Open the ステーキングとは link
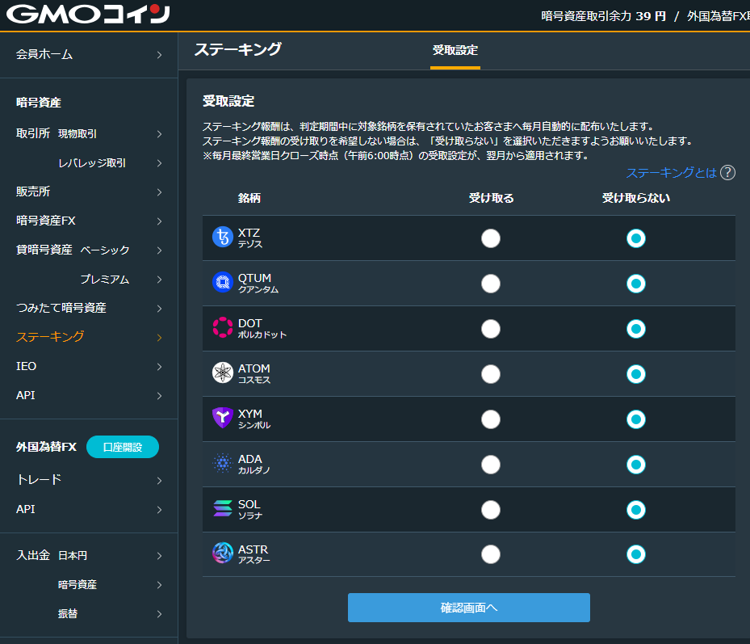The width and height of the screenshot is (750, 644). pos(672,172)
